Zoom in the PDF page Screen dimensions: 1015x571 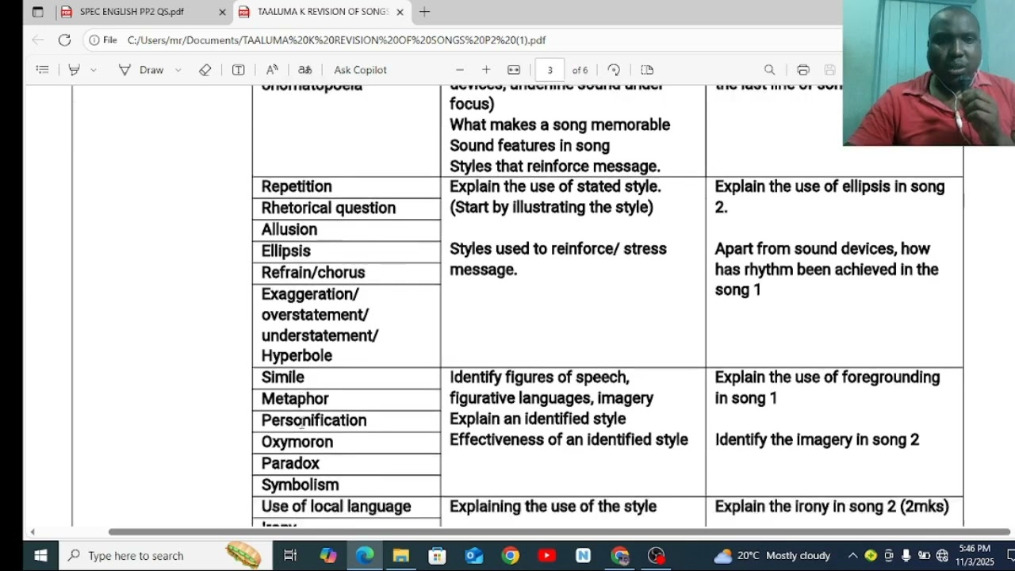pos(486,70)
